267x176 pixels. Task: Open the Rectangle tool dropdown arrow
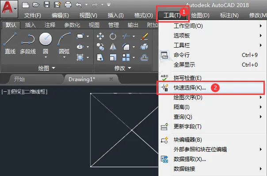(88, 36)
